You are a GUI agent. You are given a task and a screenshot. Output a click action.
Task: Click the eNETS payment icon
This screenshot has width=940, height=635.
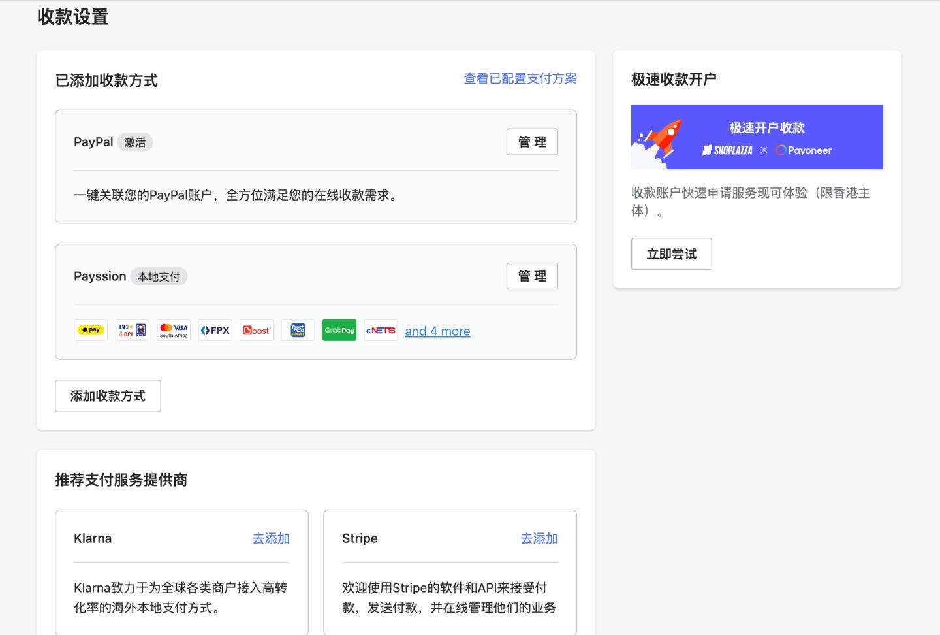point(381,330)
